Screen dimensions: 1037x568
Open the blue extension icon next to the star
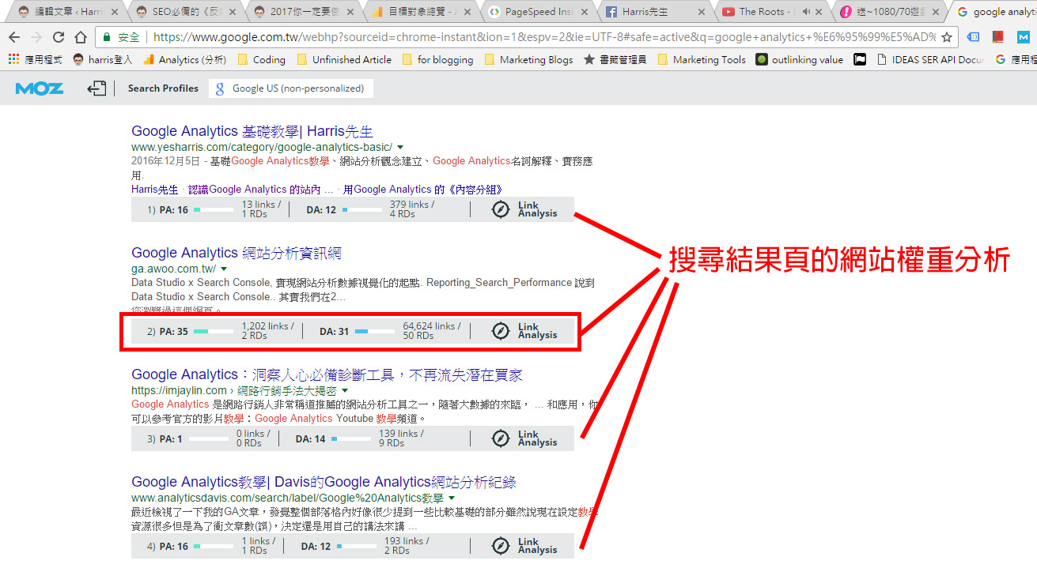pyautogui.click(x=974, y=37)
